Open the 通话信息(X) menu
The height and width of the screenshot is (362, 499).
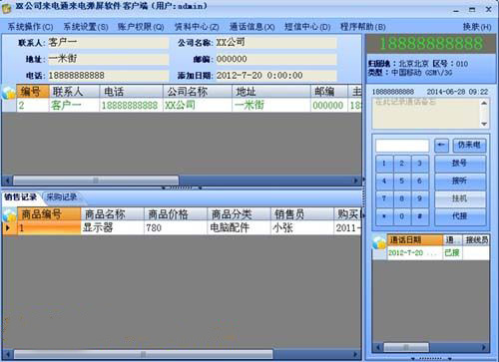[x=252, y=27]
